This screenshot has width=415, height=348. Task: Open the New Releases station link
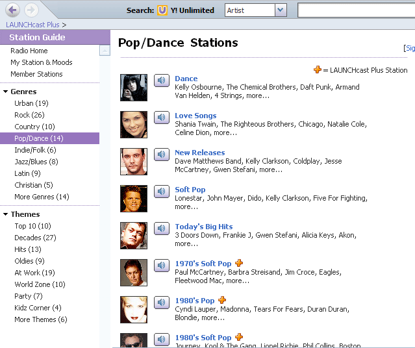200,153
